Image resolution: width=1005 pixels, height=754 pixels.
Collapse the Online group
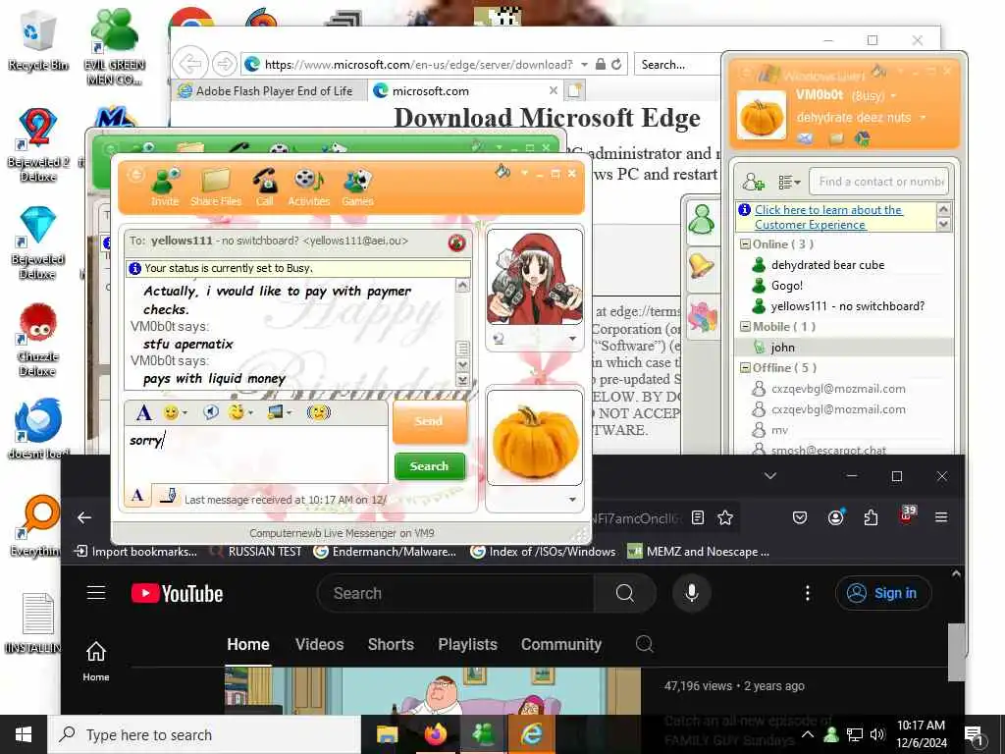pos(745,244)
